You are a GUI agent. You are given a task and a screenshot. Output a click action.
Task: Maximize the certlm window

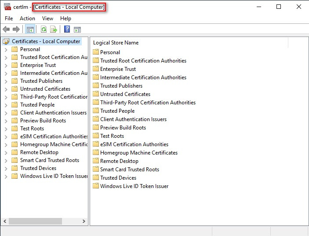click(279, 7)
